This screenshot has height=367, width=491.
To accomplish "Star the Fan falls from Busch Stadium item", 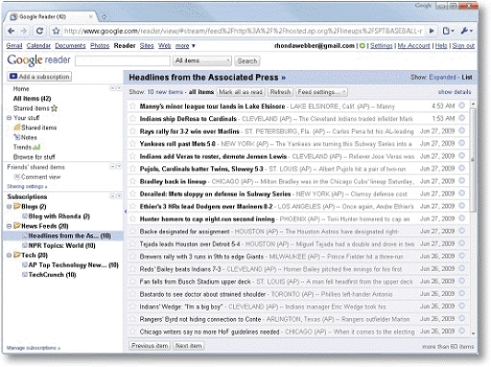I will (x=133, y=281).
